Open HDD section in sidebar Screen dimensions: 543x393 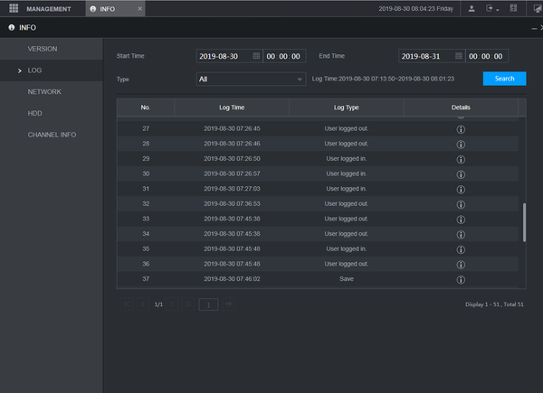point(35,113)
